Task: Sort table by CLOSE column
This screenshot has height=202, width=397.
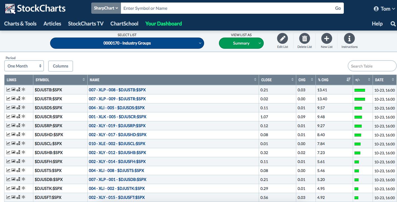Action: point(277,80)
